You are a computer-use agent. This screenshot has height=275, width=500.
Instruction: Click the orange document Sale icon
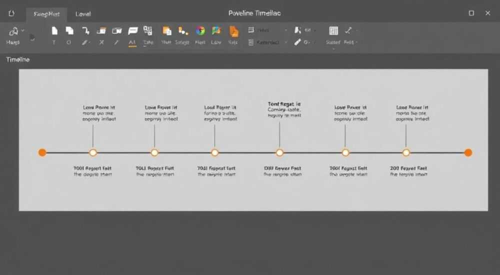[x=233, y=31]
